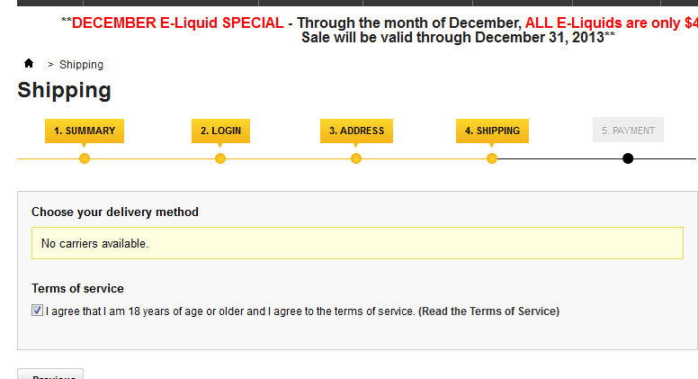698x379 pixels.
Task: Click the Shipping page heading
Action: coord(65,90)
